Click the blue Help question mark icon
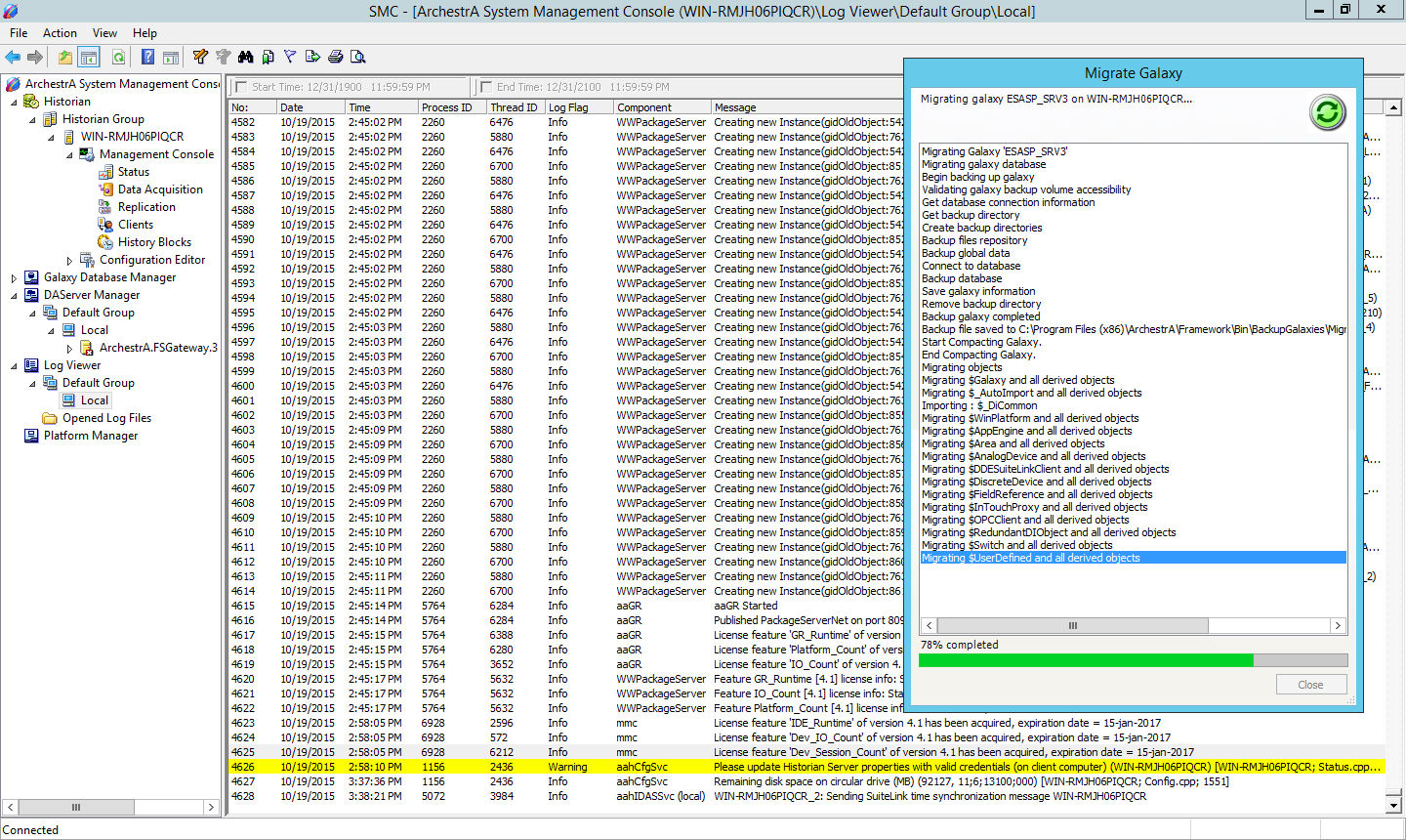This screenshot has height=840, width=1406. click(147, 58)
